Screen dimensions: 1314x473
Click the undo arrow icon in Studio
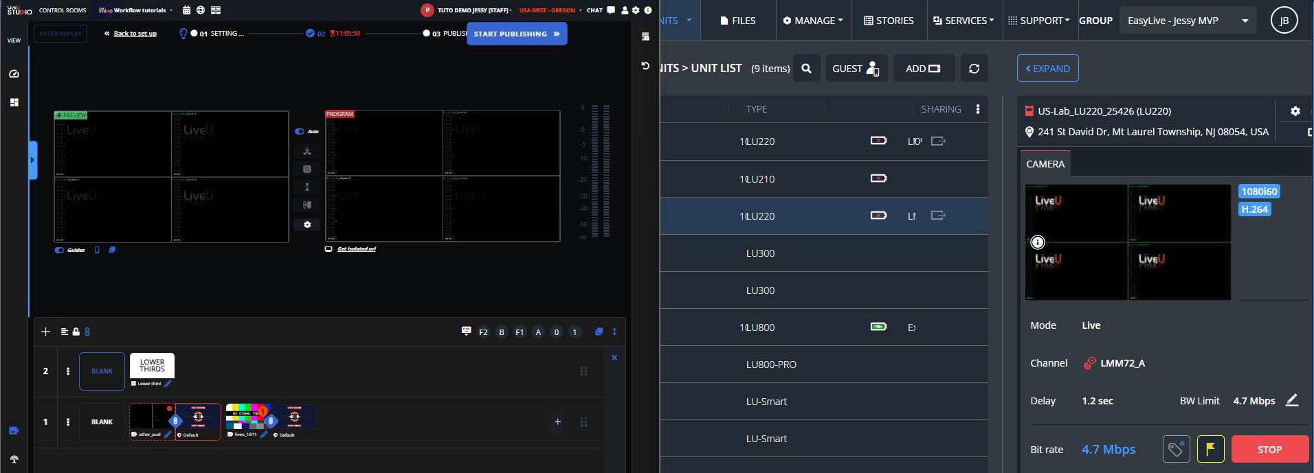[x=645, y=66]
